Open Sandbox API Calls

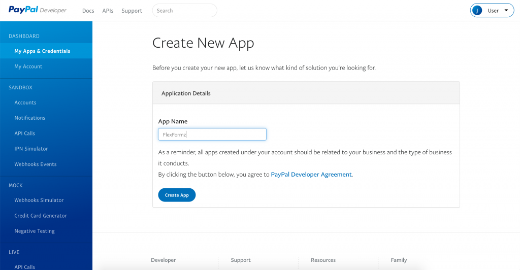pos(25,133)
